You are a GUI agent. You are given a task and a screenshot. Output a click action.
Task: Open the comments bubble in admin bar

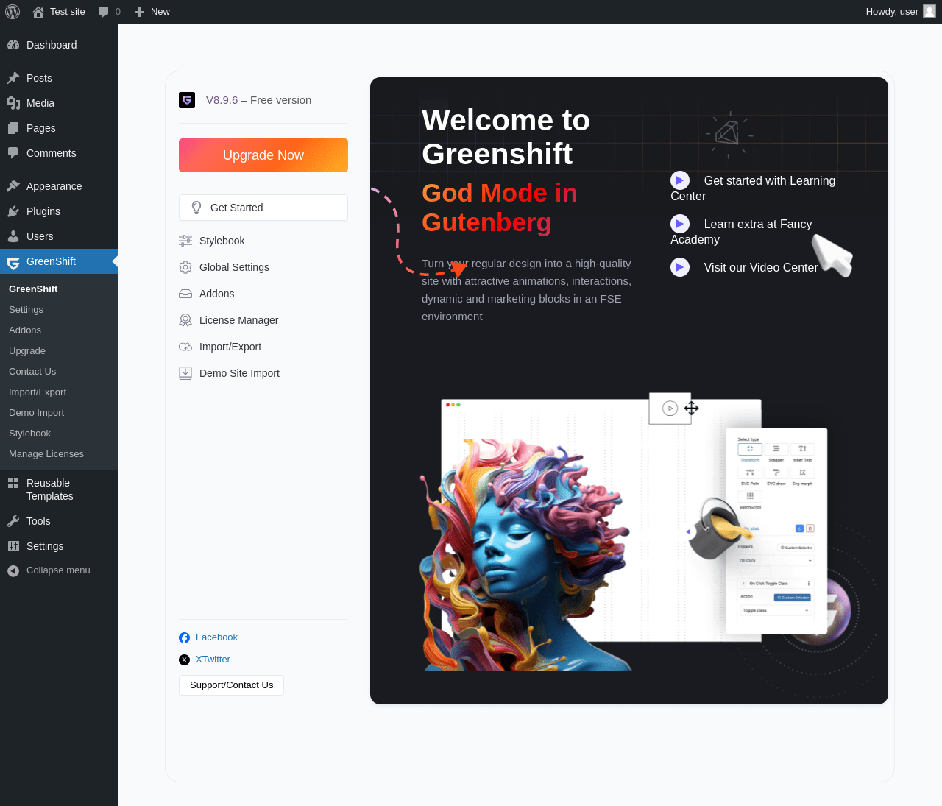[104, 12]
